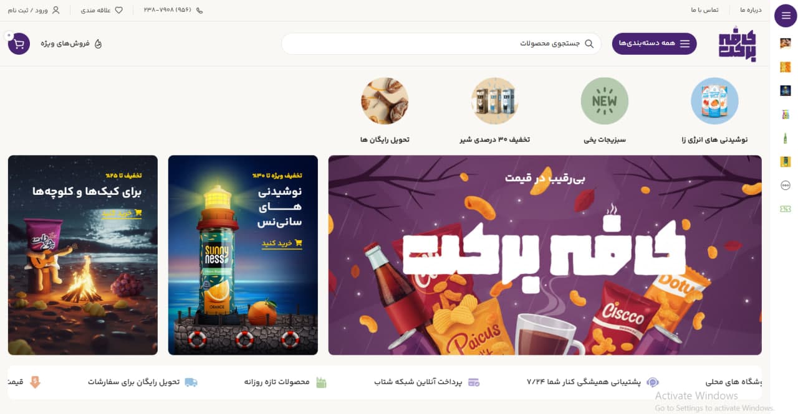The width and height of the screenshot is (798, 414).
Task: Click the کافه برکت logo
Action: (x=737, y=44)
